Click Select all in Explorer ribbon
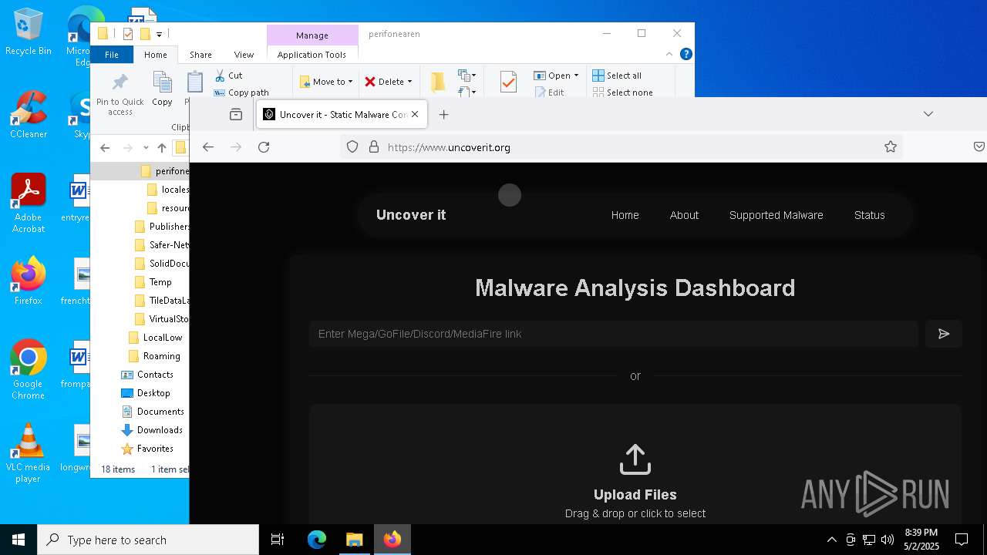987x555 pixels. pos(617,76)
